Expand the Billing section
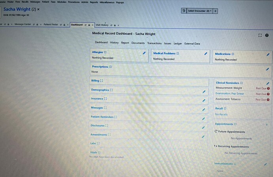 click(x=102, y=81)
